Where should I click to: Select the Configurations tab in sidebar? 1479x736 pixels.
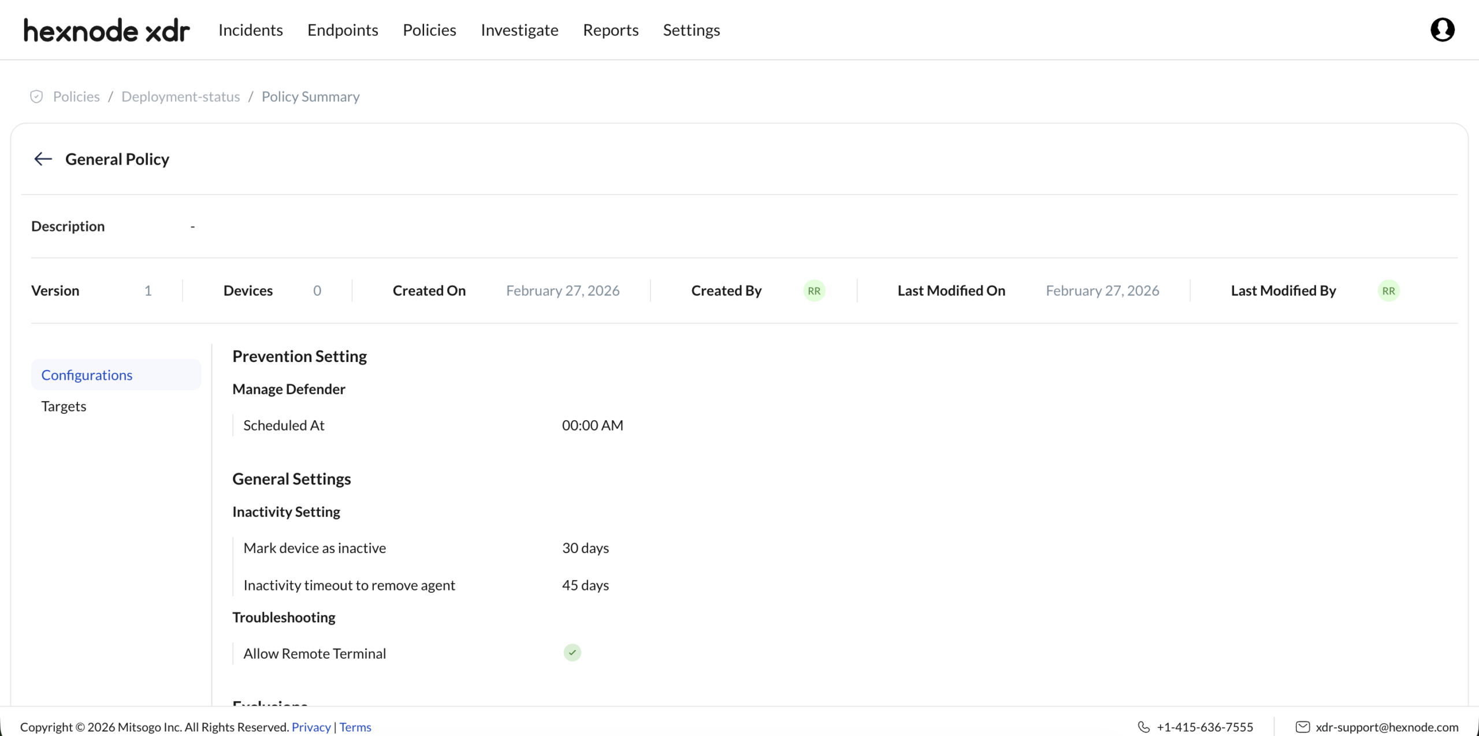(116, 375)
